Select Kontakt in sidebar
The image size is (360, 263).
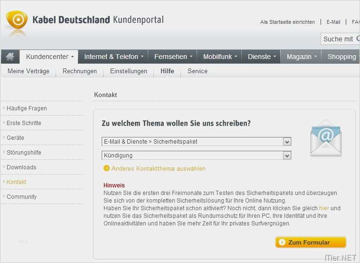coord(16,182)
